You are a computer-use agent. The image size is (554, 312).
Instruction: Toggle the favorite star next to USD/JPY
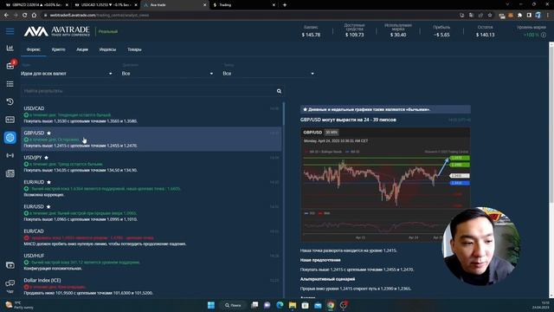tap(46, 158)
